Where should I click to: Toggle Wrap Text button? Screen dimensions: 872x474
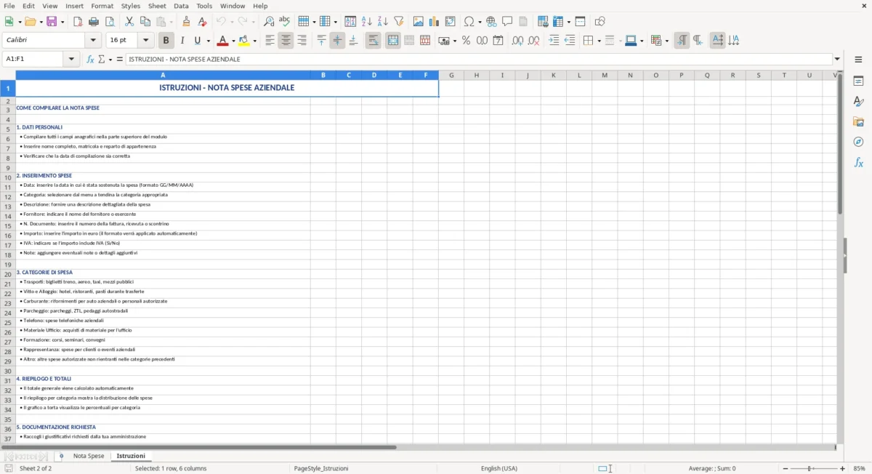[374, 41]
